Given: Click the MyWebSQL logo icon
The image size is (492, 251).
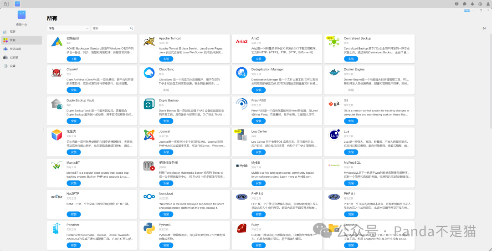Looking at the screenshot, I should click(334, 166).
